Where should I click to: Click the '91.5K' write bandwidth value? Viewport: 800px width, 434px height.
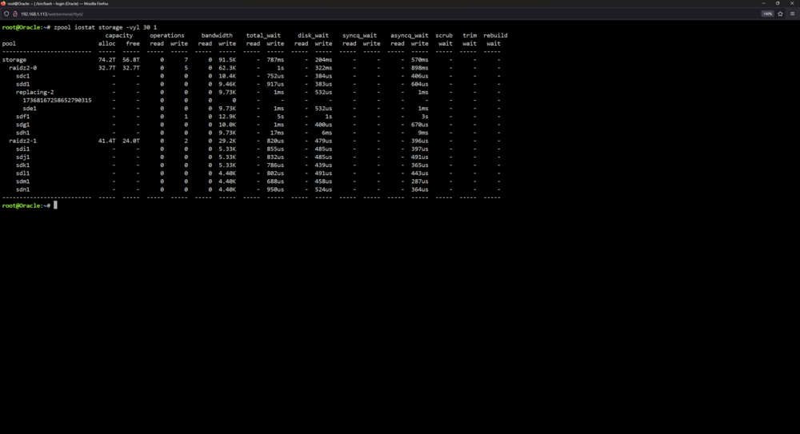click(227, 60)
